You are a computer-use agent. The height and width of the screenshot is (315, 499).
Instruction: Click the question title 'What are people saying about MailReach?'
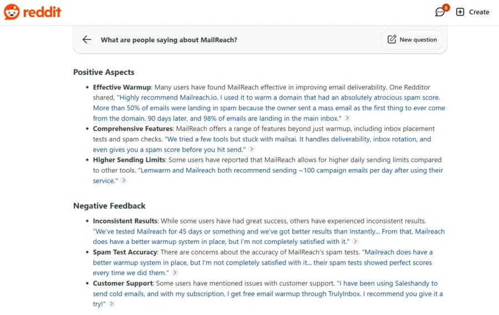(169, 40)
